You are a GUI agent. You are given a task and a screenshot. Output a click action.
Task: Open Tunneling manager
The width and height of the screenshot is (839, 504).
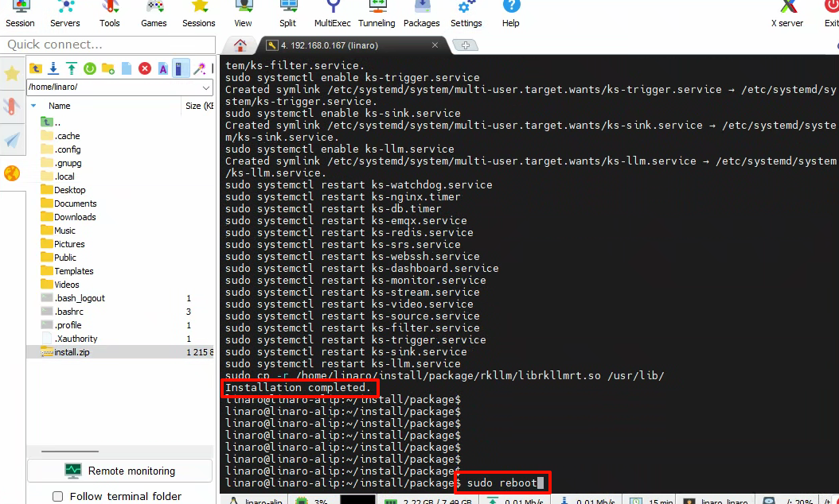pos(377,14)
